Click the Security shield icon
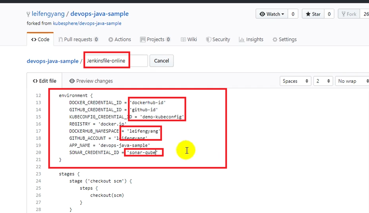 (x=209, y=40)
